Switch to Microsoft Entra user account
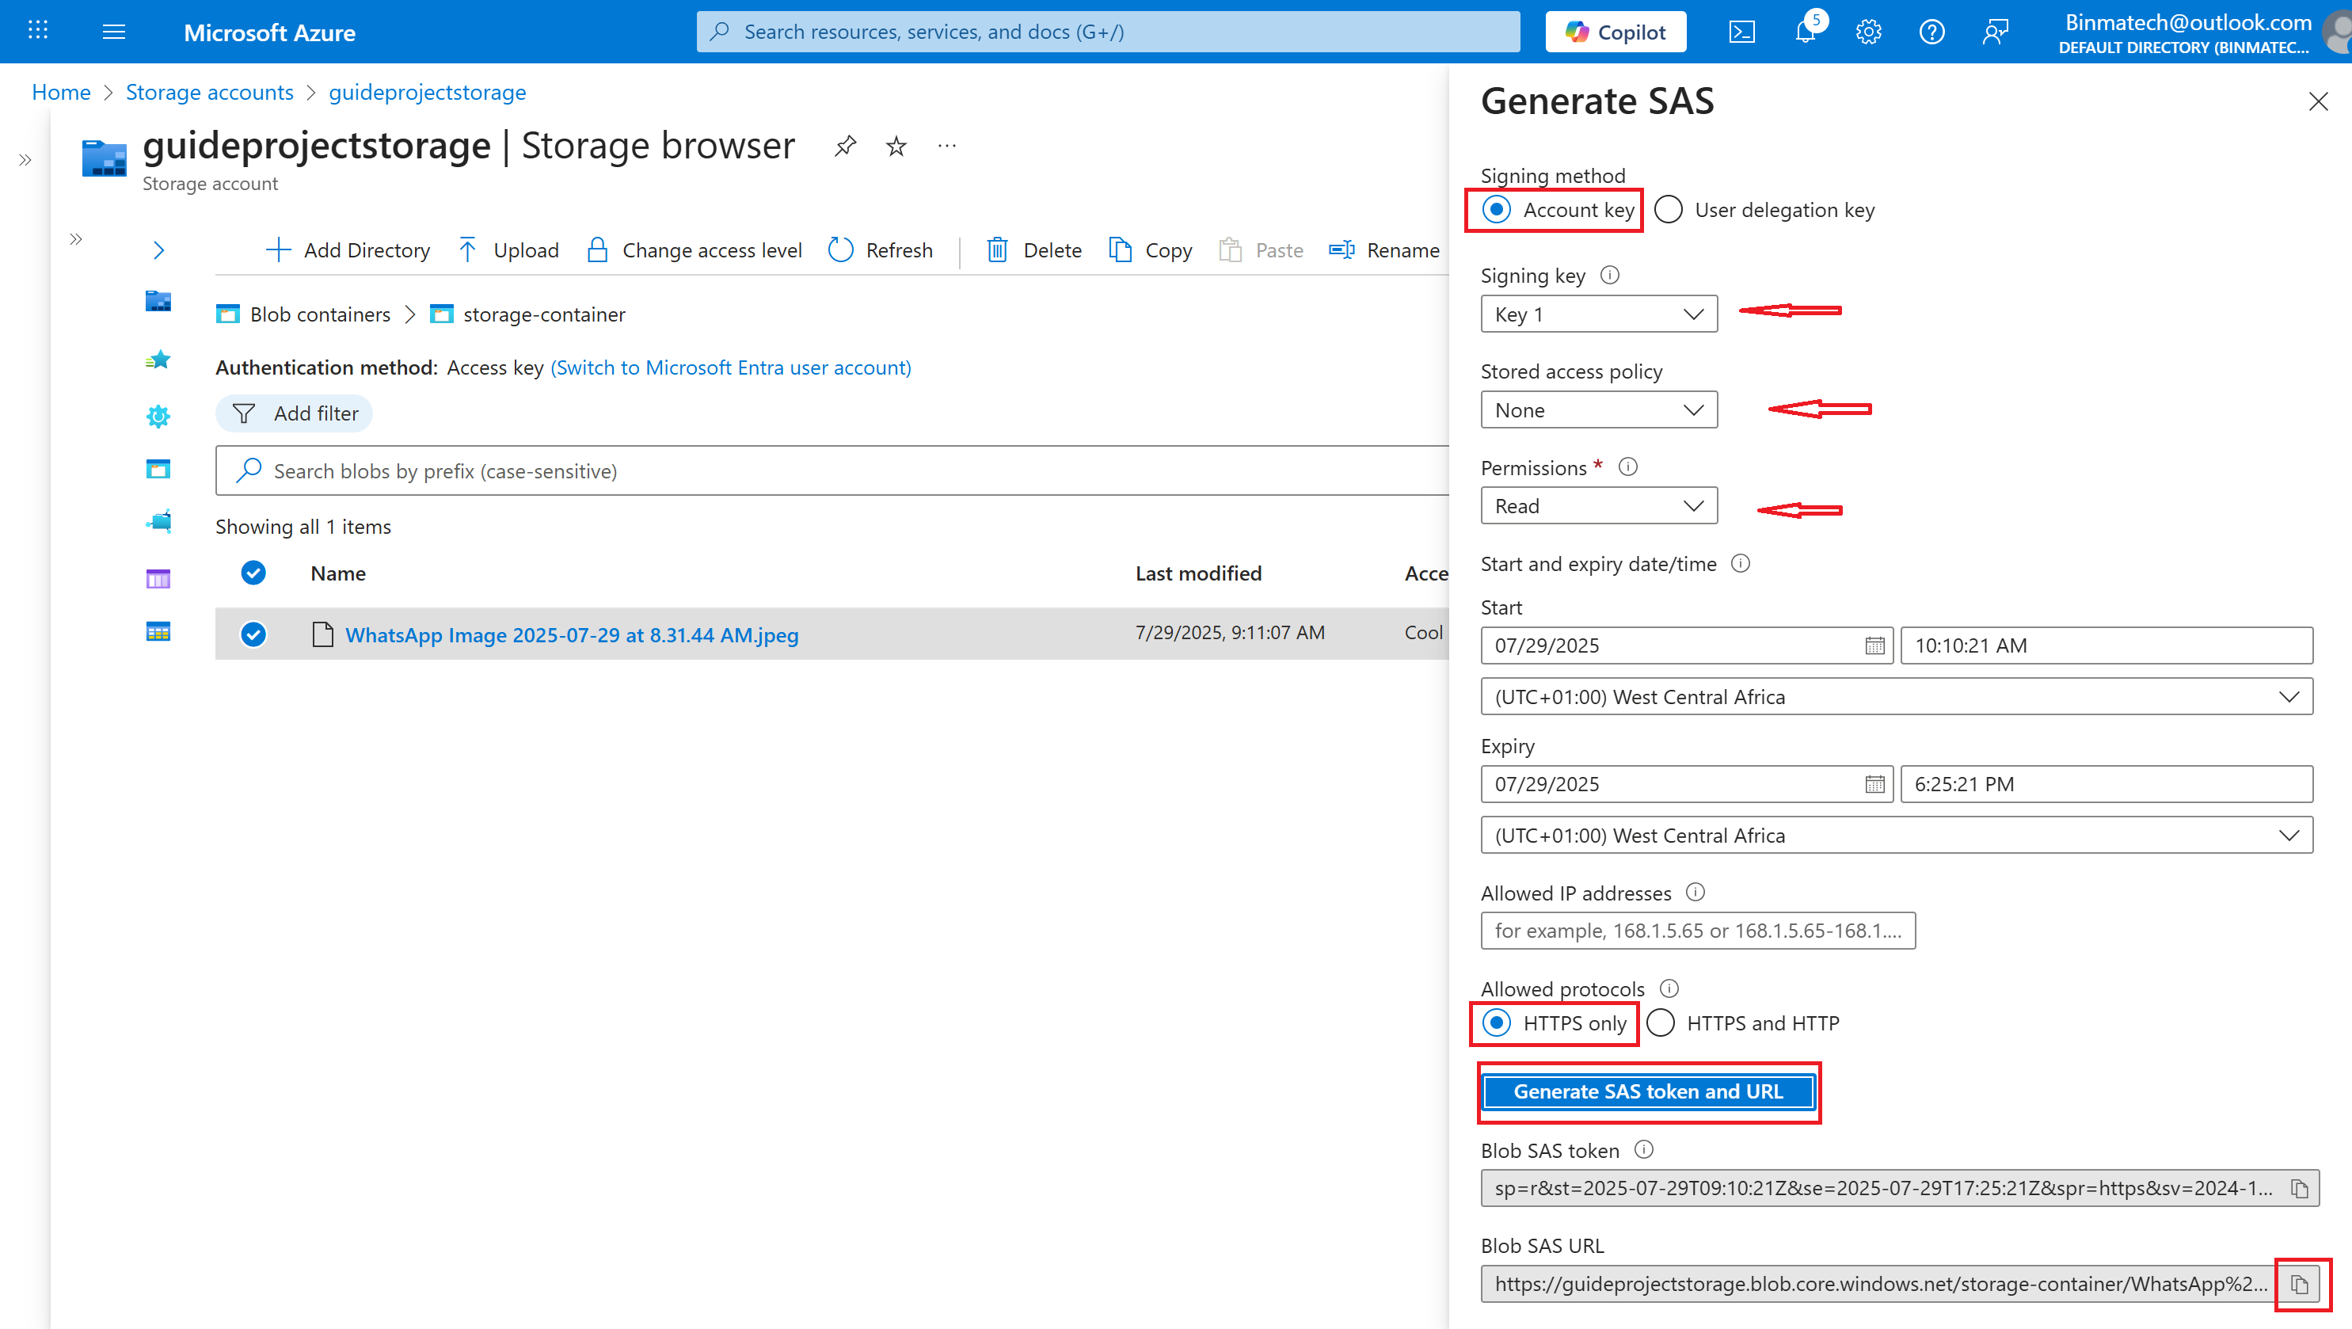Image resolution: width=2352 pixels, height=1329 pixels. (730, 367)
